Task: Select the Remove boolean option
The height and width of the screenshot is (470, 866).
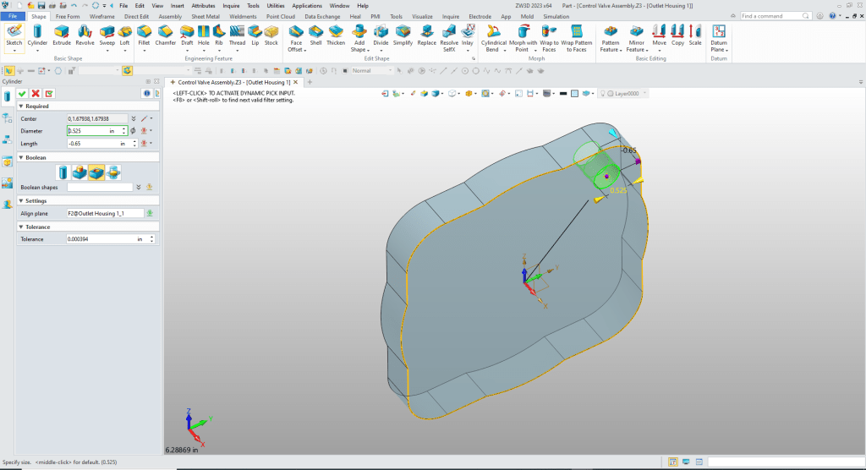Action: pos(97,172)
